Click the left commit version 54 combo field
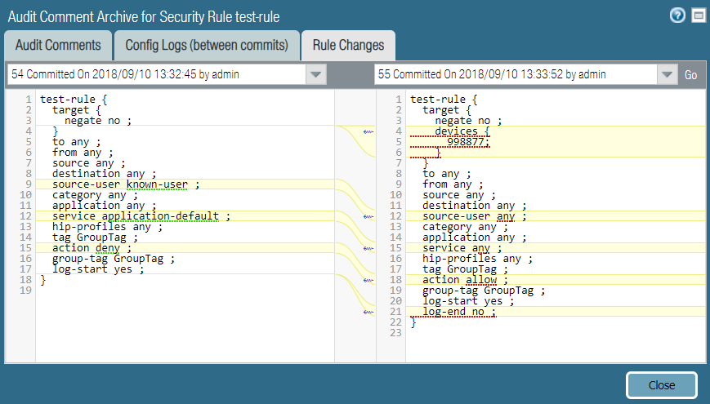 click(155, 74)
